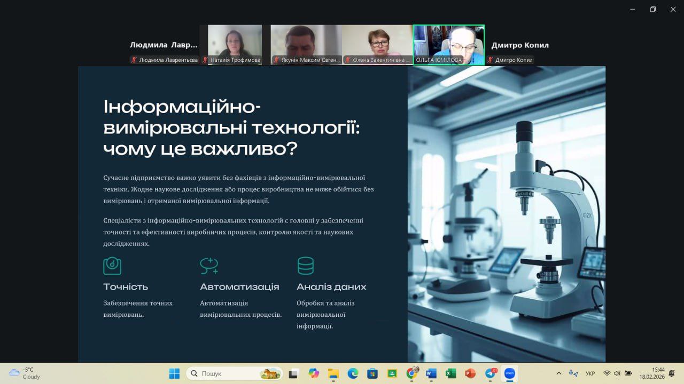Restore down the Zoom meeting window
This screenshot has height=384, width=684.
652,9
